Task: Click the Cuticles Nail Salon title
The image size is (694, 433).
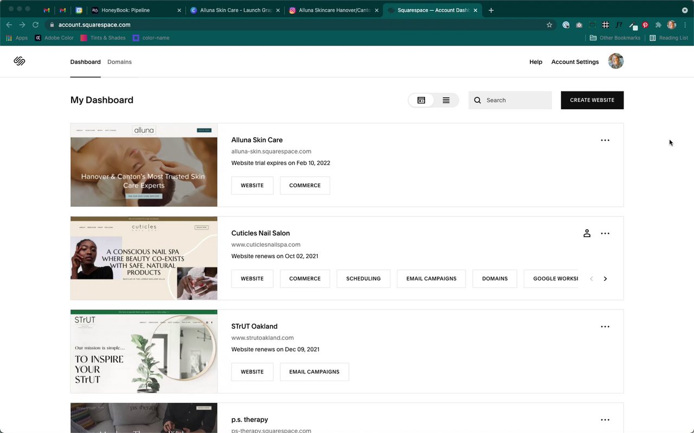Action: tap(261, 233)
